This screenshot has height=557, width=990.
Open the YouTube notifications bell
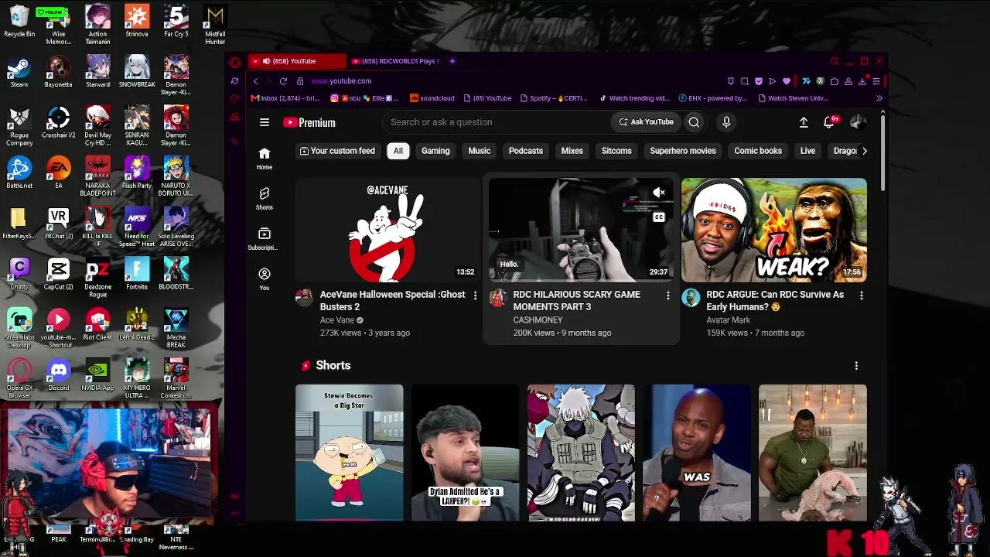(x=830, y=122)
